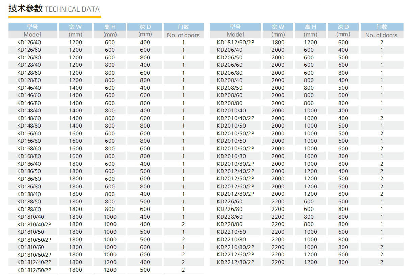
Task: Select model KD206/50
Action: coord(230,57)
